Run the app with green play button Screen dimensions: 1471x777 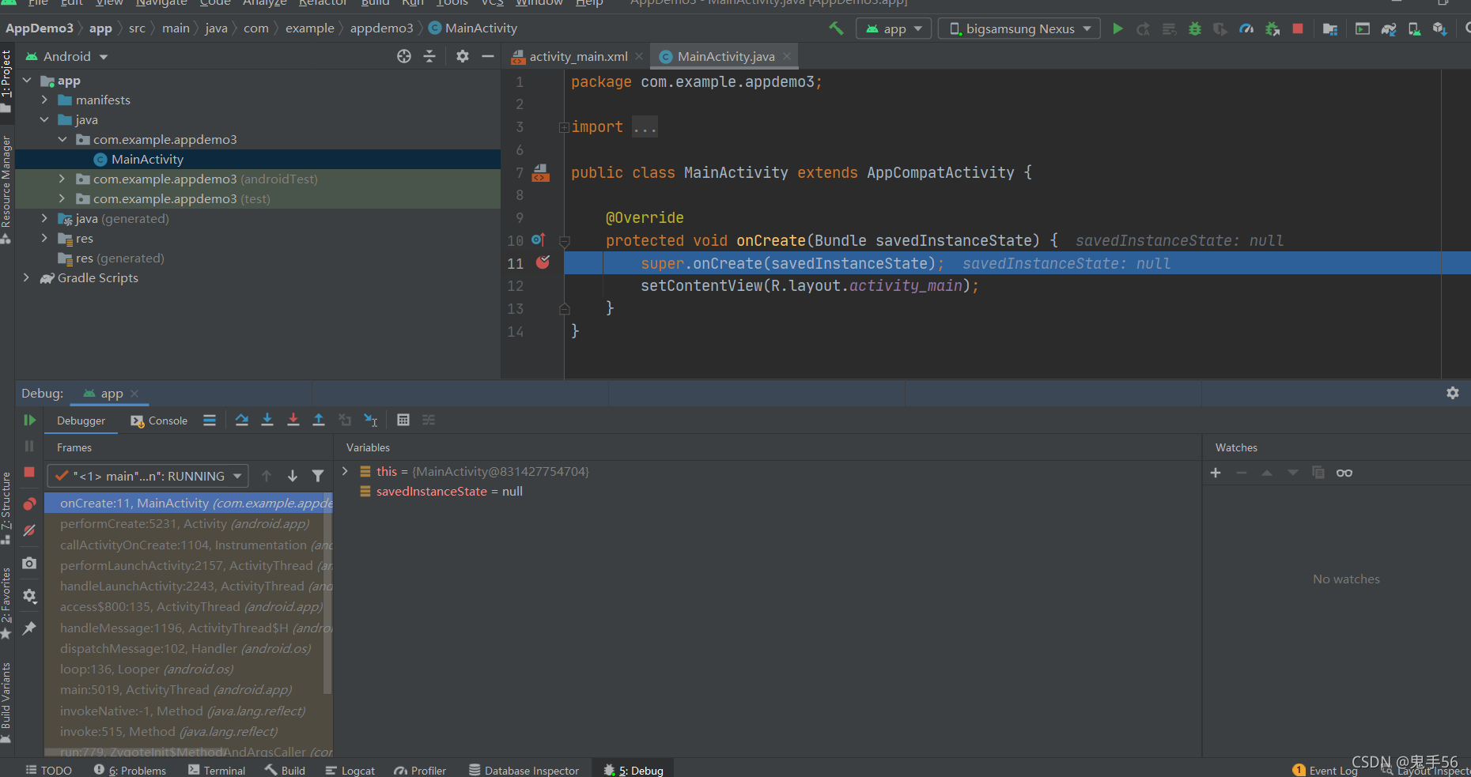1117,28
